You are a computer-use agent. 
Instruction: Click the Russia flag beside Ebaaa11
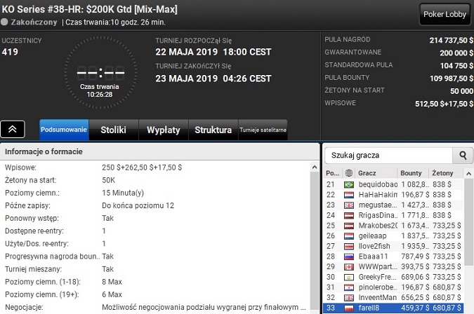click(x=349, y=257)
